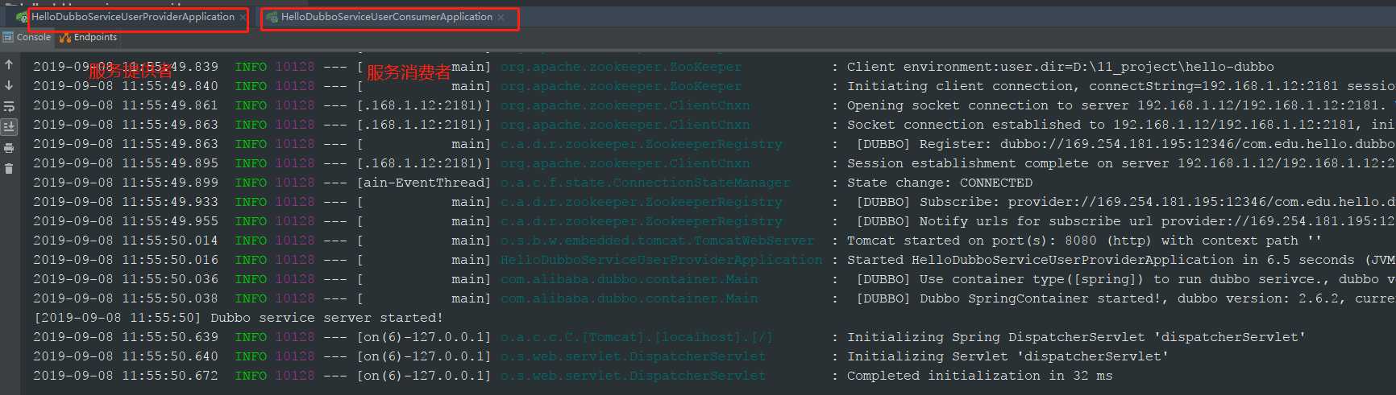Click the timestamp 11:55:50.036
1396x395 pixels.
[x=170, y=279]
